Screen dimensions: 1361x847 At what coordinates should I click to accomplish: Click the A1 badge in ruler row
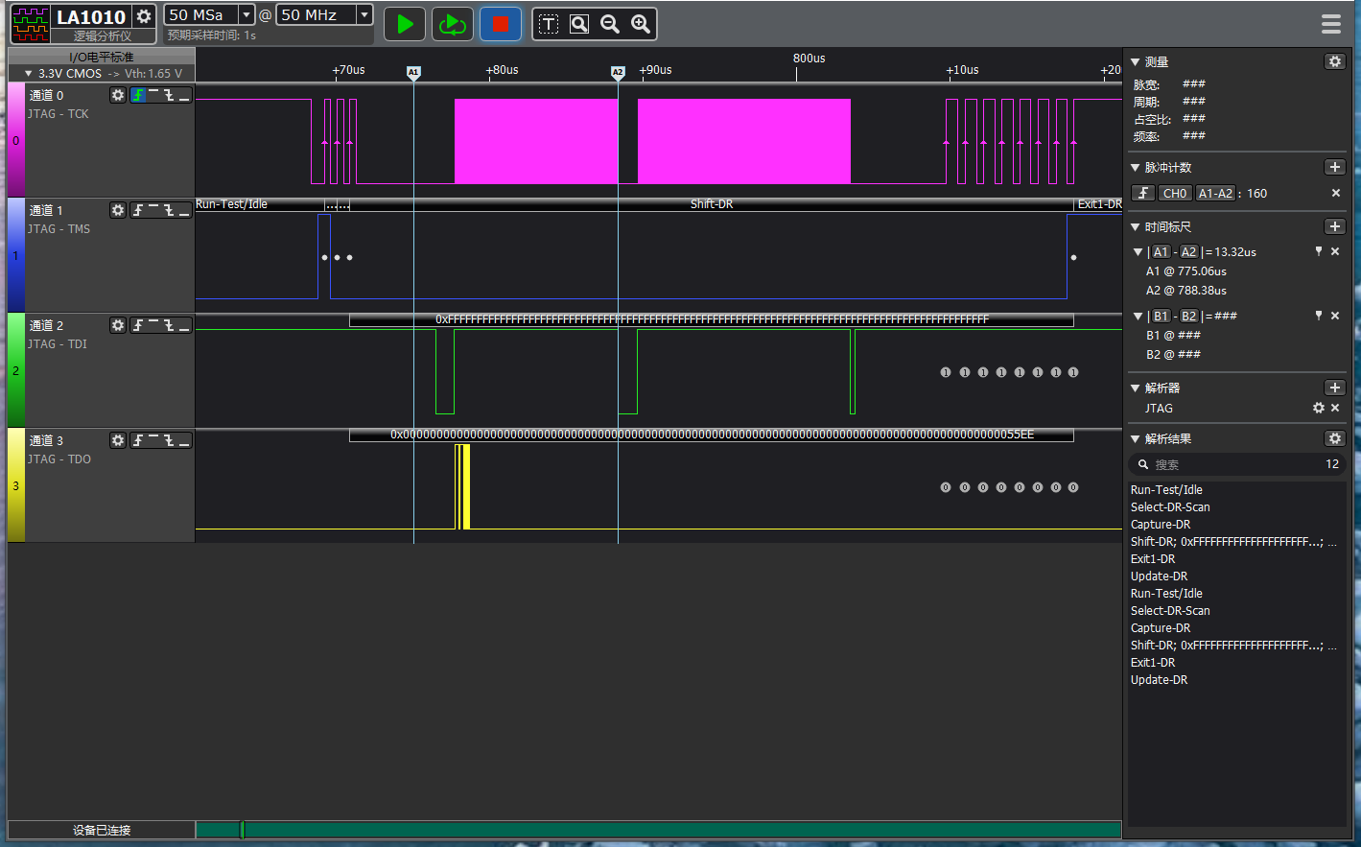click(1161, 251)
